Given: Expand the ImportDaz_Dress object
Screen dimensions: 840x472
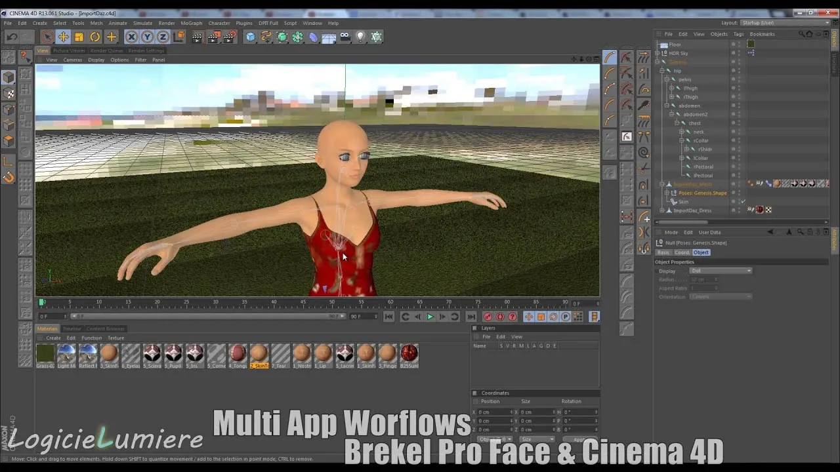Looking at the screenshot, I should coord(662,210).
